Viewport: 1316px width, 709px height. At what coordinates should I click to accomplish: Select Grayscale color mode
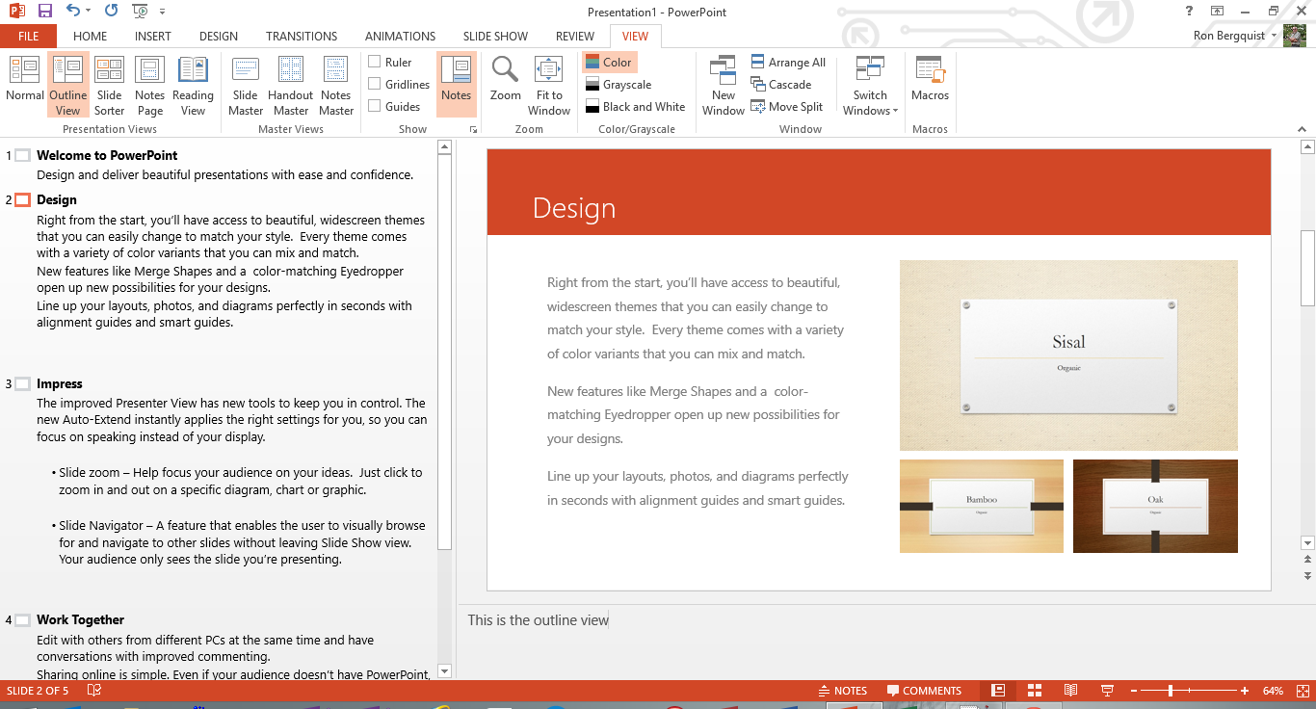coord(626,85)
